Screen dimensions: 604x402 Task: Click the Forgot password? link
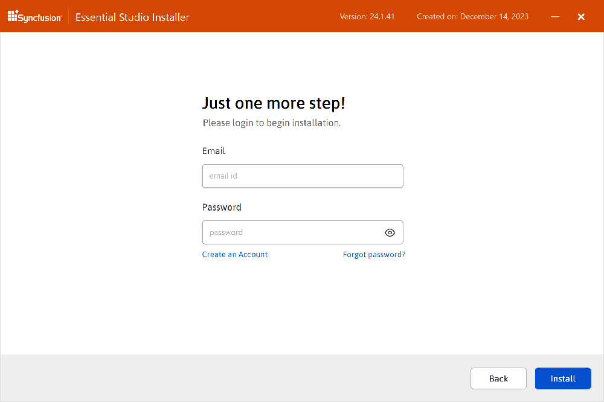coord(374,254)
